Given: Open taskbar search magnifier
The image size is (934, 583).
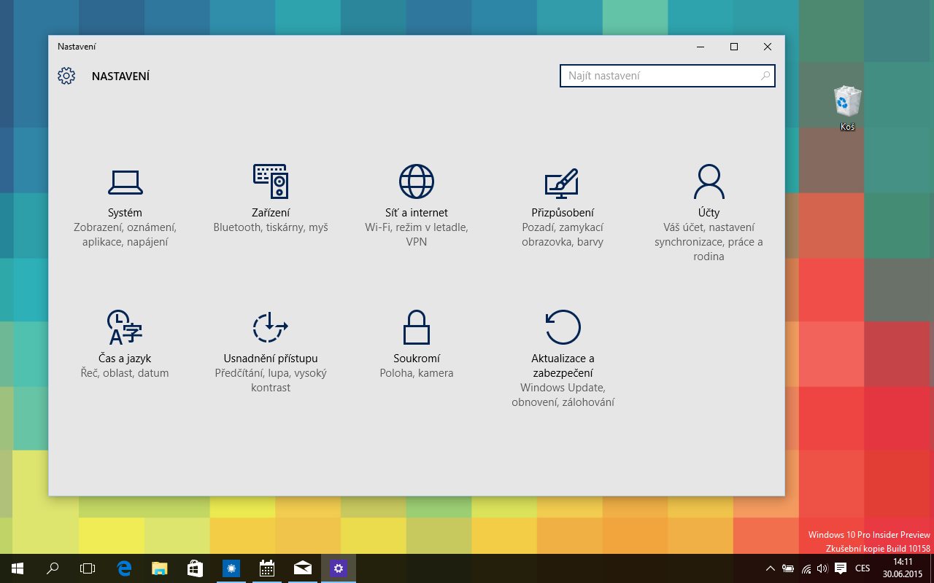Looking at the screenshot, I should [x=53, y=568].
